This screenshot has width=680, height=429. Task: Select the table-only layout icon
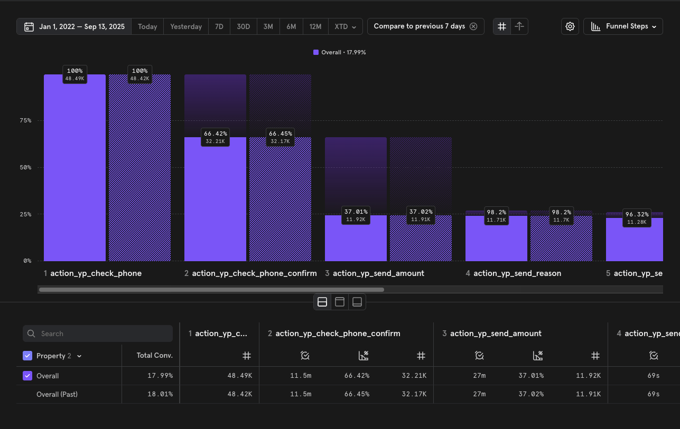tap(357, 302)
